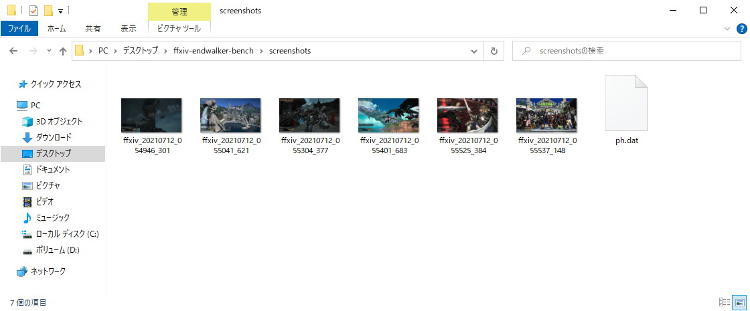Viewport: 750px width, 311px height.
Task: Select thumbnail ffxiv_20210712_055304_377
Action: (309, 115)
